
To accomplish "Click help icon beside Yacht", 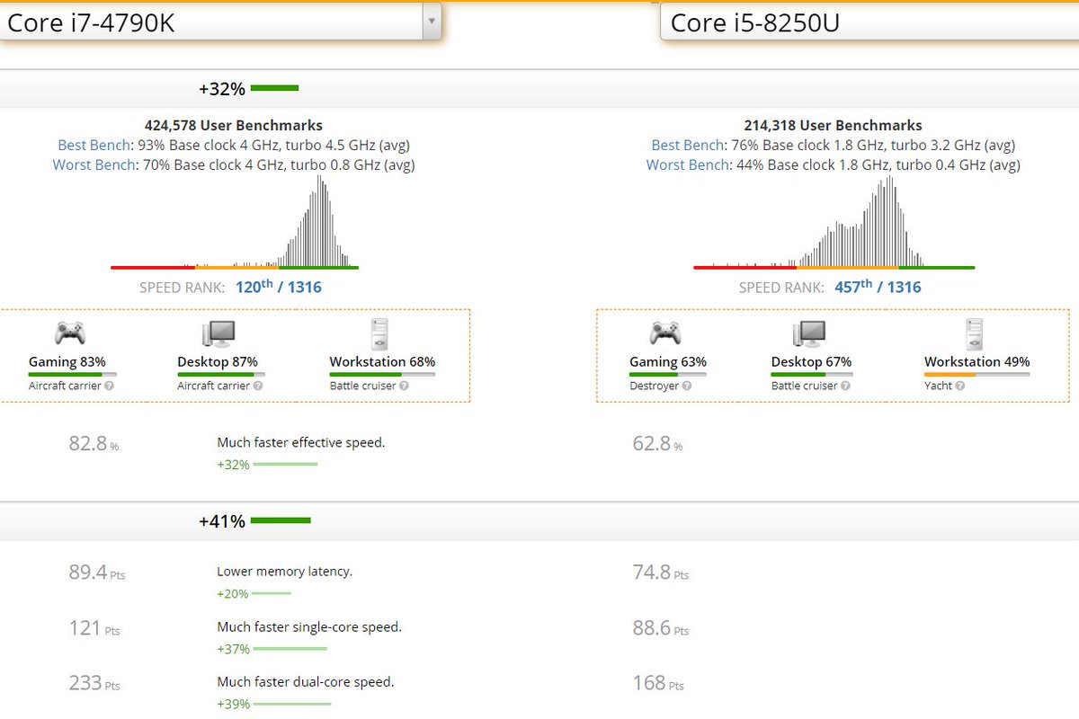I will click(960, 386).
